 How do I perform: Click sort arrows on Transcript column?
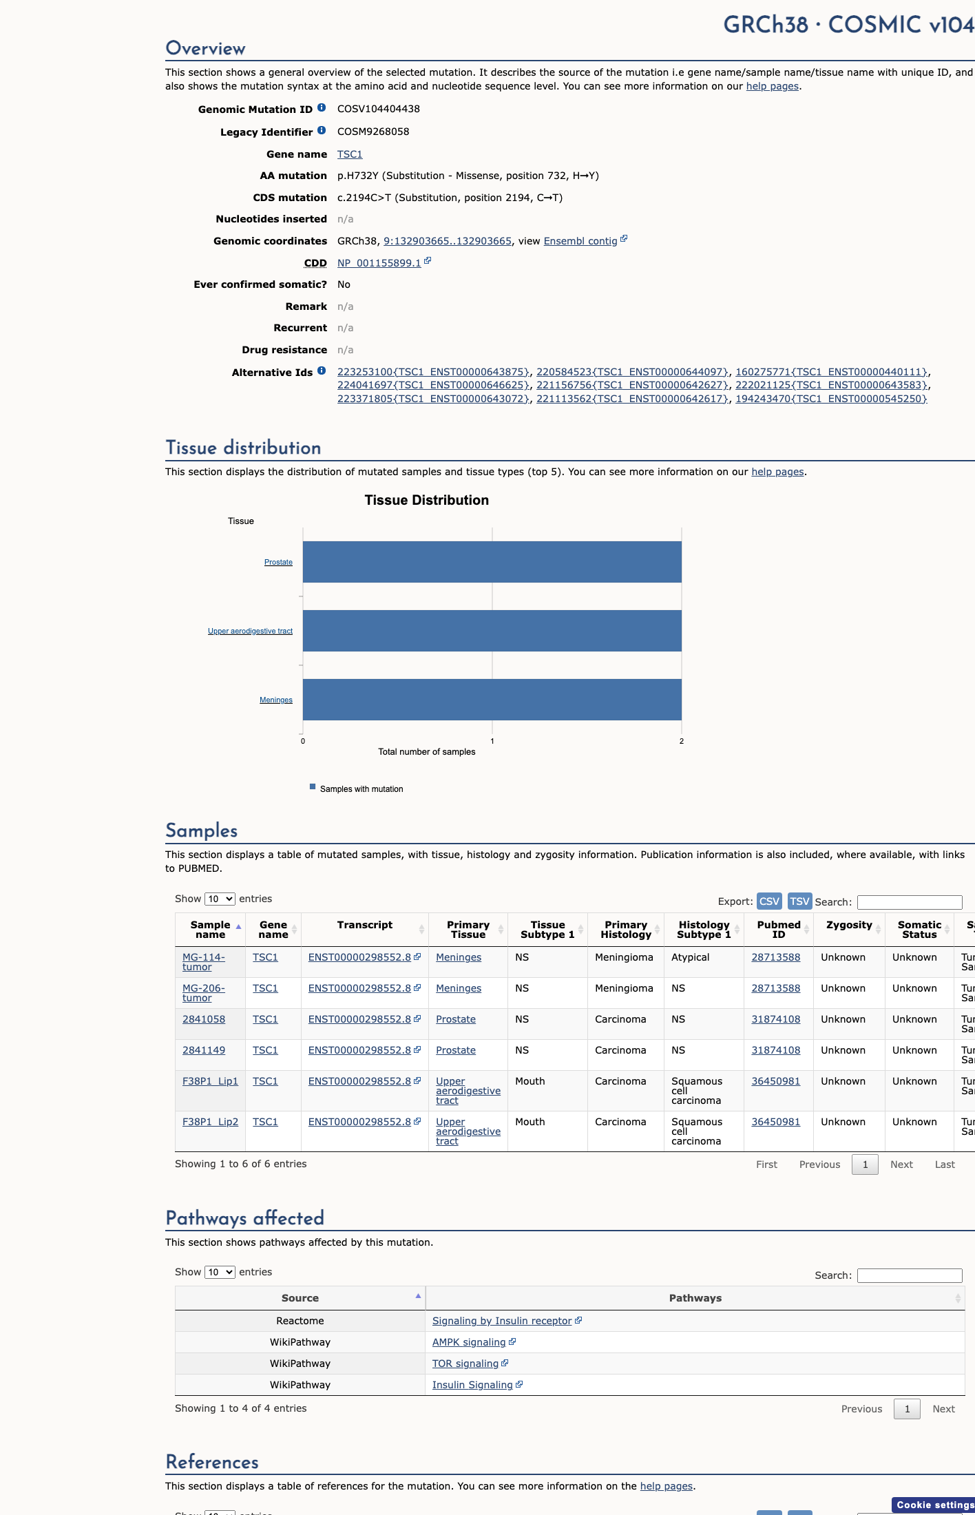[x=421, y=930]
